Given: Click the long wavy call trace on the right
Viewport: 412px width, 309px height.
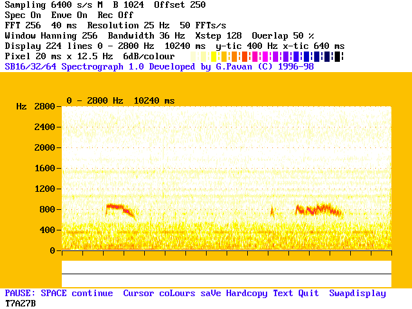Looking at the screenshot, I should coord(319,211).
